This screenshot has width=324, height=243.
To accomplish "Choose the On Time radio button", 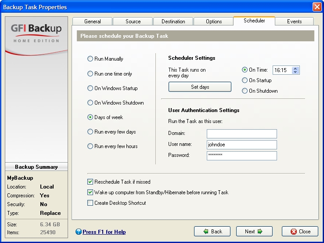I will 245,70.
